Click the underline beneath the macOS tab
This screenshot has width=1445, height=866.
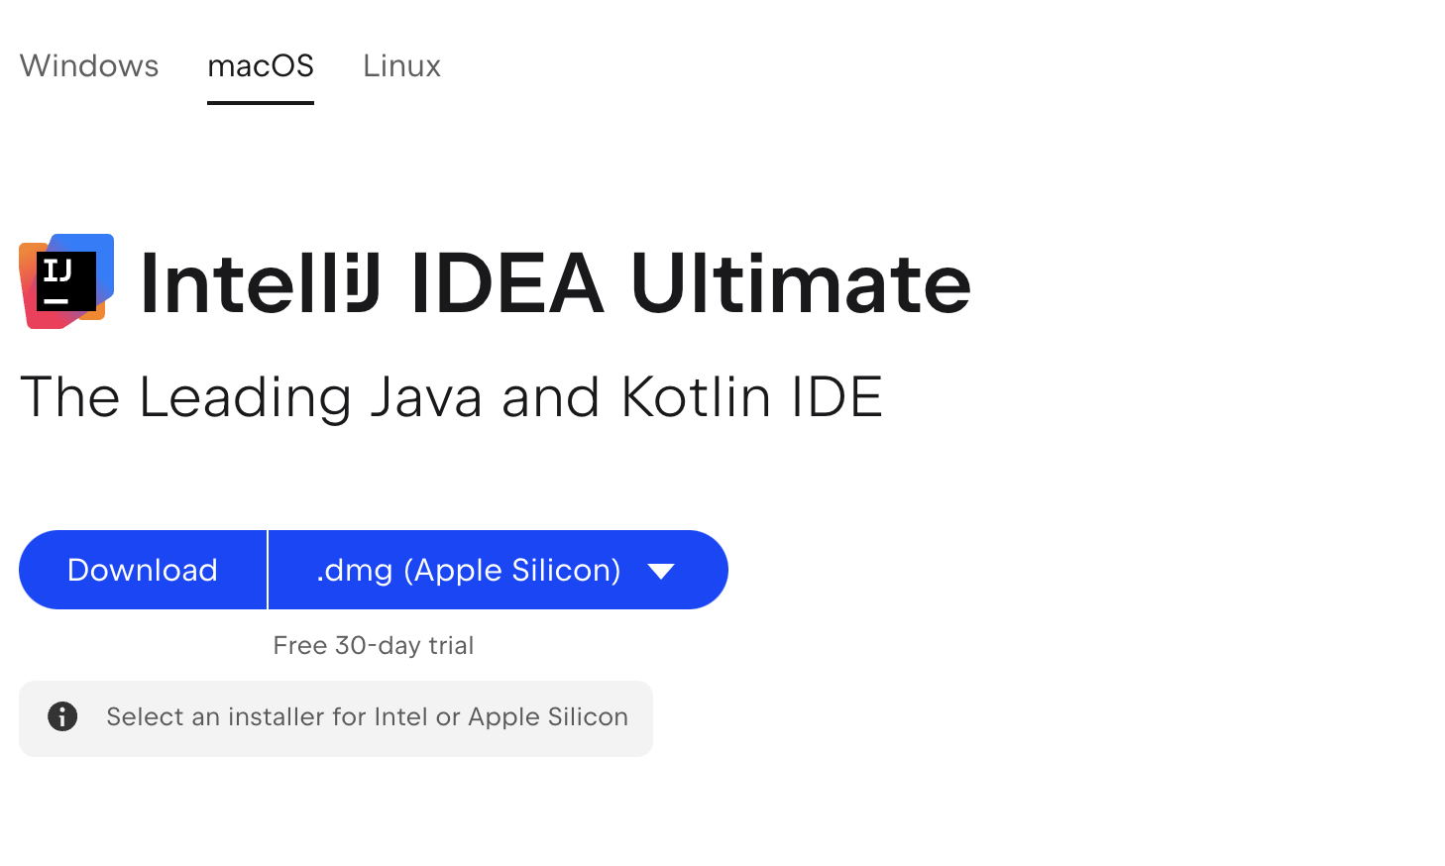point(261,102)
